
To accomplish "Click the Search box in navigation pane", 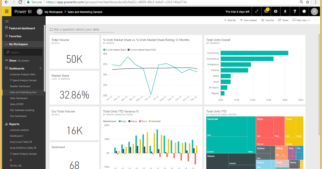I will click(23, 52).
